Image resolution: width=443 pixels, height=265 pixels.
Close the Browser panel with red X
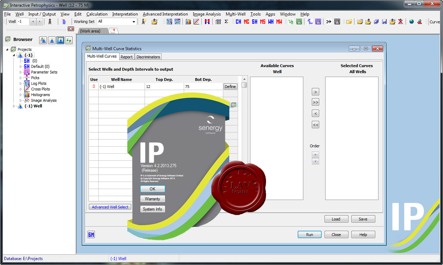tap(71, 29)
